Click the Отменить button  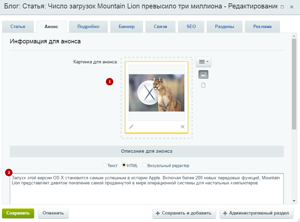[53, 213]
